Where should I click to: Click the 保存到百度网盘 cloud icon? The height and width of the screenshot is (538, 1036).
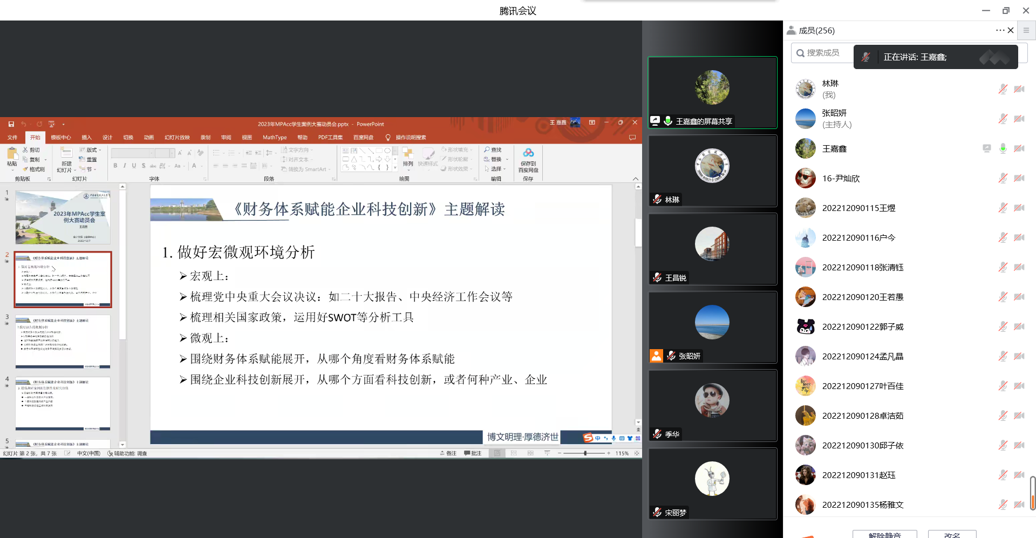(528, 153)
